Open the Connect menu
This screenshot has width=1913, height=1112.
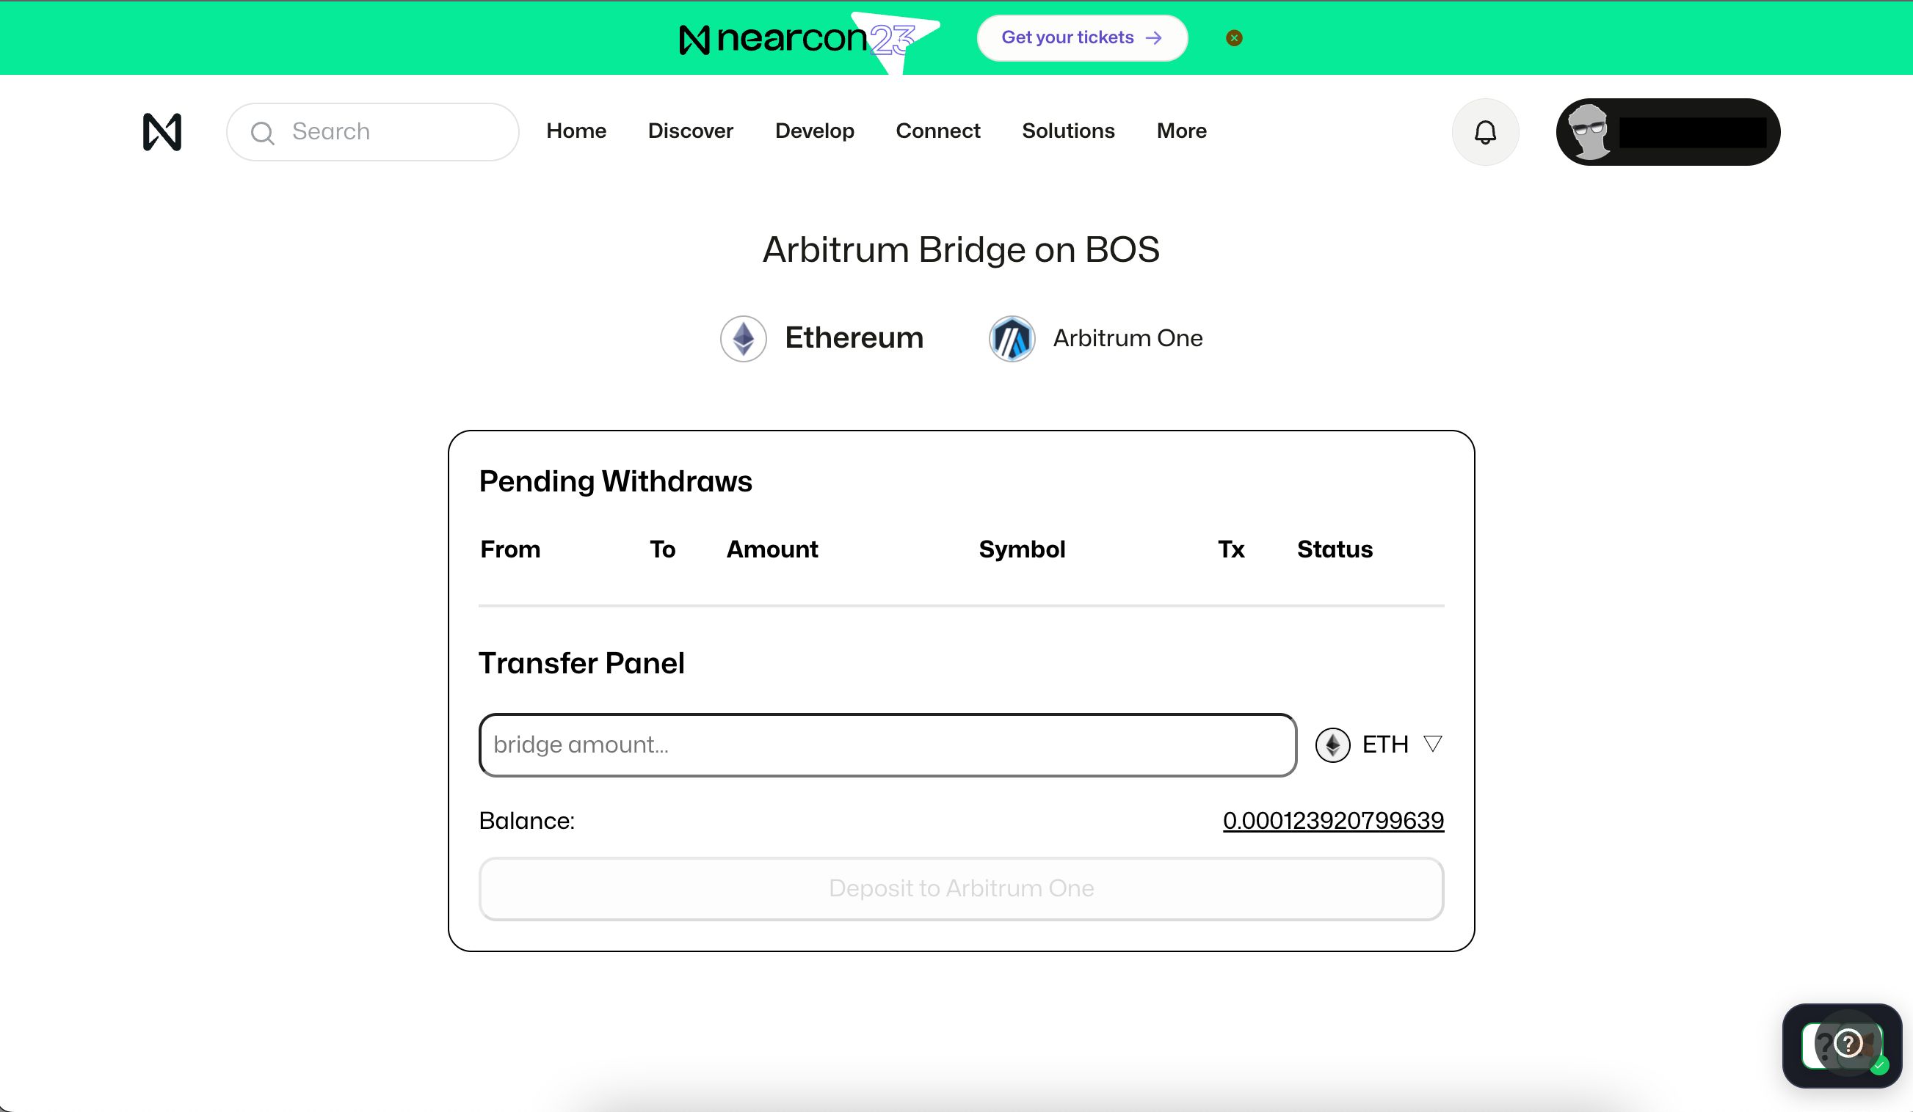point(937,131)
